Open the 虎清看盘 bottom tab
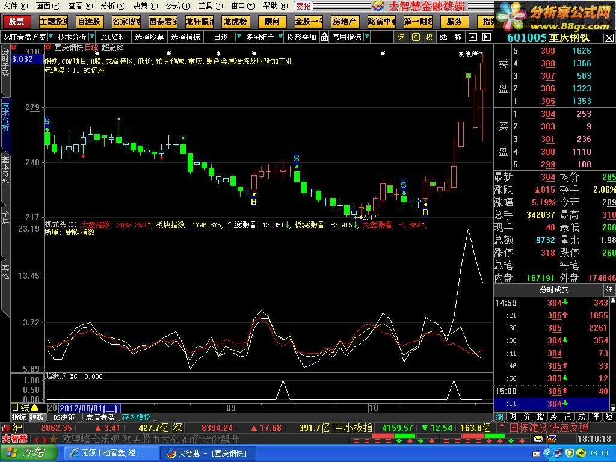This screenshot has height=462, width=616. tap(100, 417)
